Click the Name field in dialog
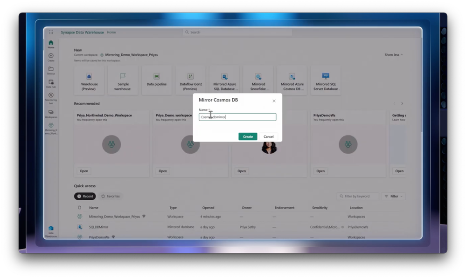Image resolution: width=466 pixels, height=278 pixels. click(x=237, y=117)
